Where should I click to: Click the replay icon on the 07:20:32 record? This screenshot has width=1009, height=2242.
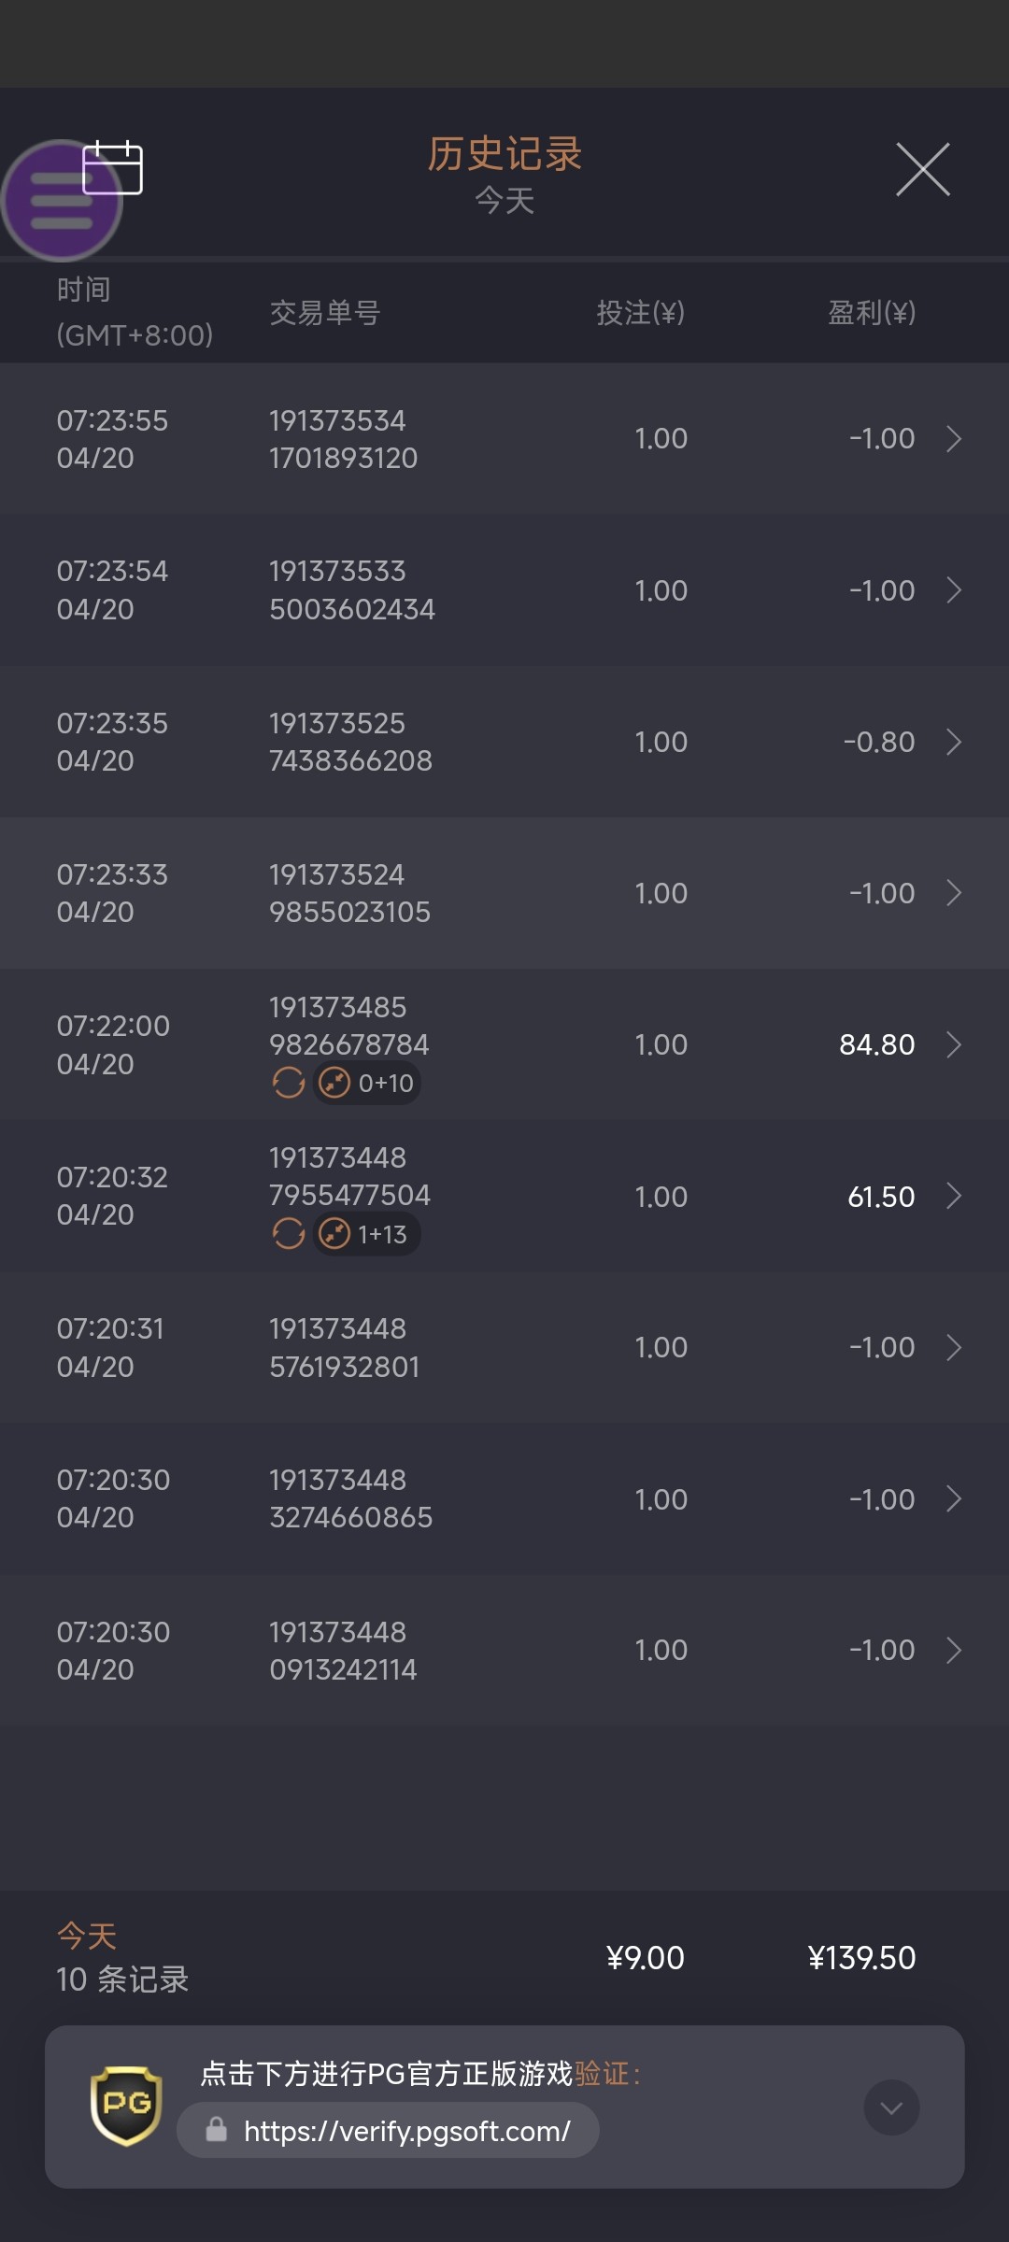289,1234
